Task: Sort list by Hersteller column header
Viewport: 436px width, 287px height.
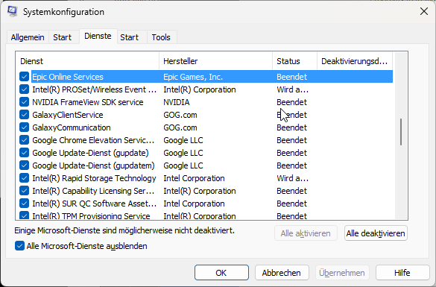Action: [216, 61]
